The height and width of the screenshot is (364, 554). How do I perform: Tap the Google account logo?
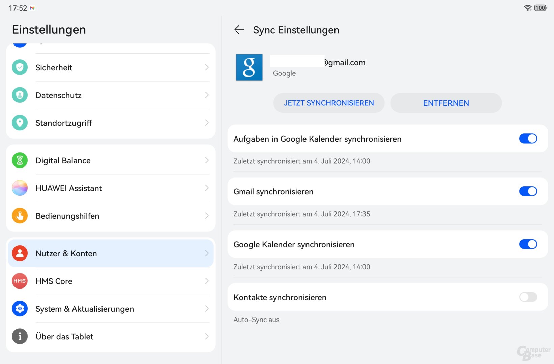pyautogui.click(x=249, y=67)
